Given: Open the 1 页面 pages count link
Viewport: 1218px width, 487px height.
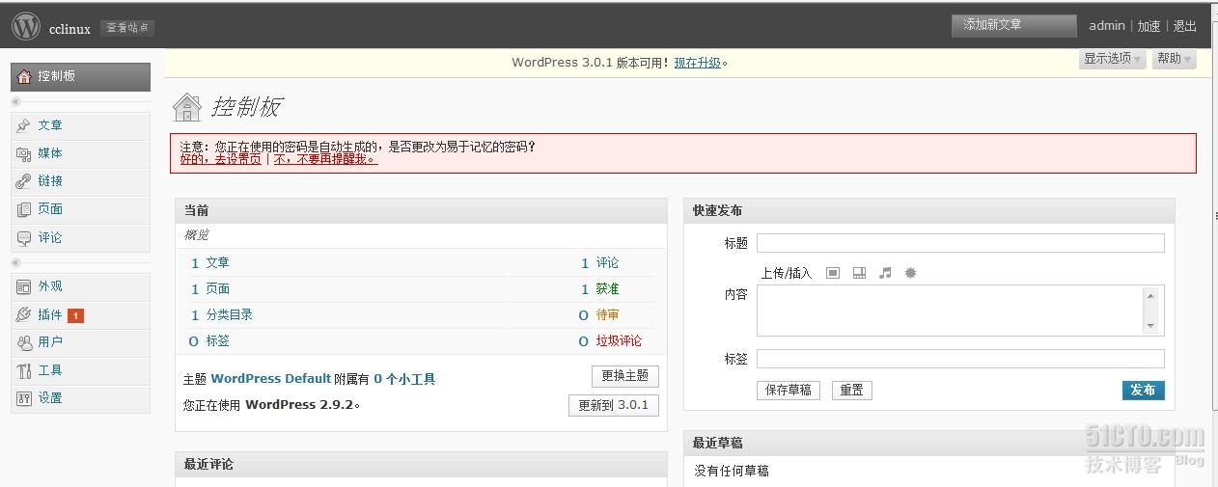Looking at the screenshot, I should pos(210,289).
